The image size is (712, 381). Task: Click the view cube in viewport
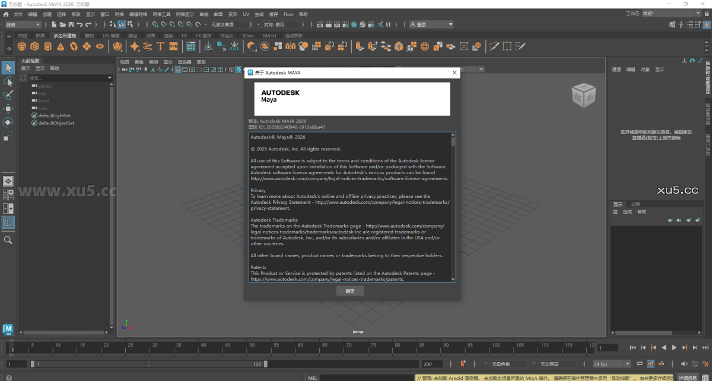click(x=581, y=95)
